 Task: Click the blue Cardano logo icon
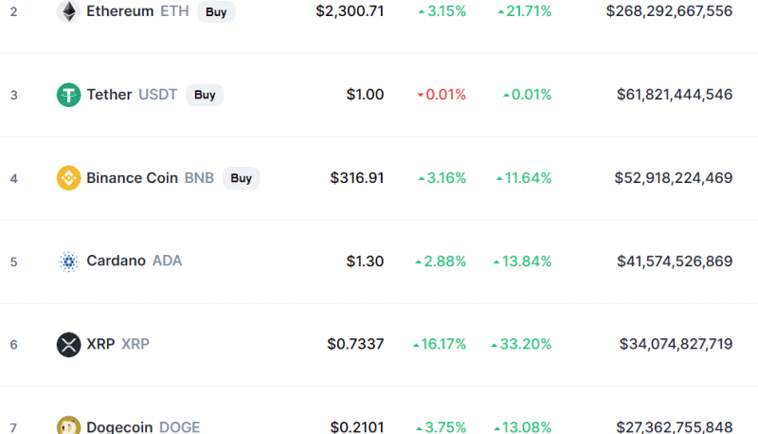[68, 262]
